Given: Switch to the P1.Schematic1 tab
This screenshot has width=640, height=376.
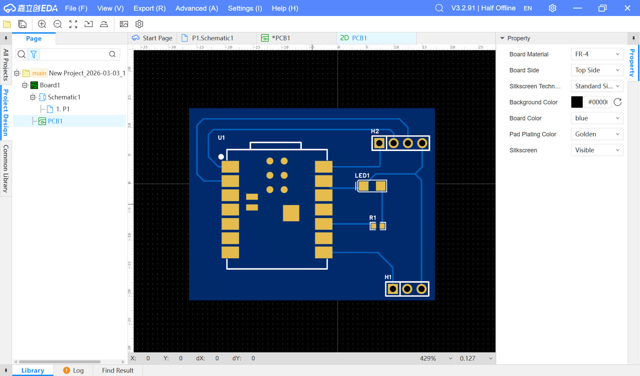Looking at the screenshot, I should coord(212,38).
